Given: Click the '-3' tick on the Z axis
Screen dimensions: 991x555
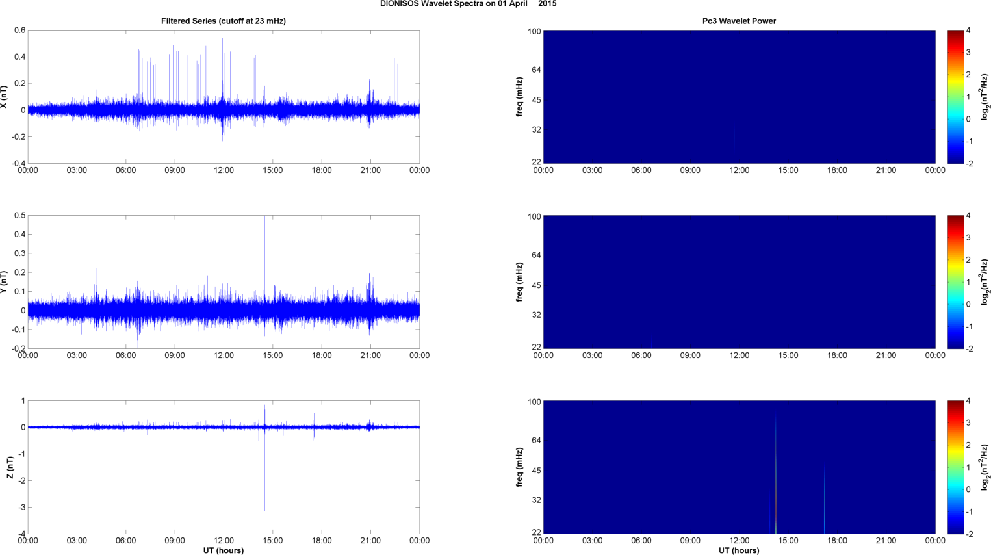Looking at the screenshot, I should click(21, 507).
